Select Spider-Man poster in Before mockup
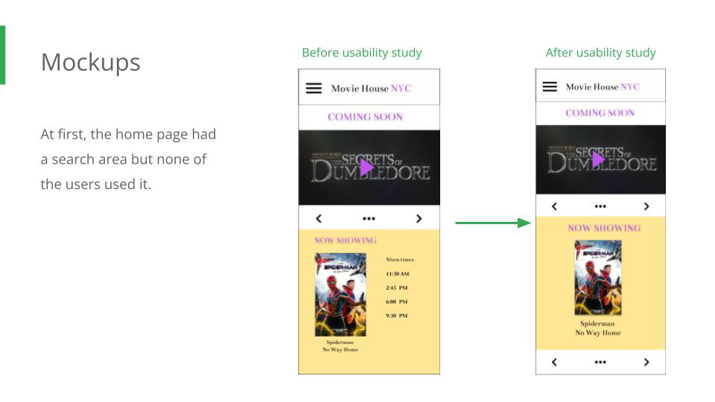The image size is (715, 402). 340,295
